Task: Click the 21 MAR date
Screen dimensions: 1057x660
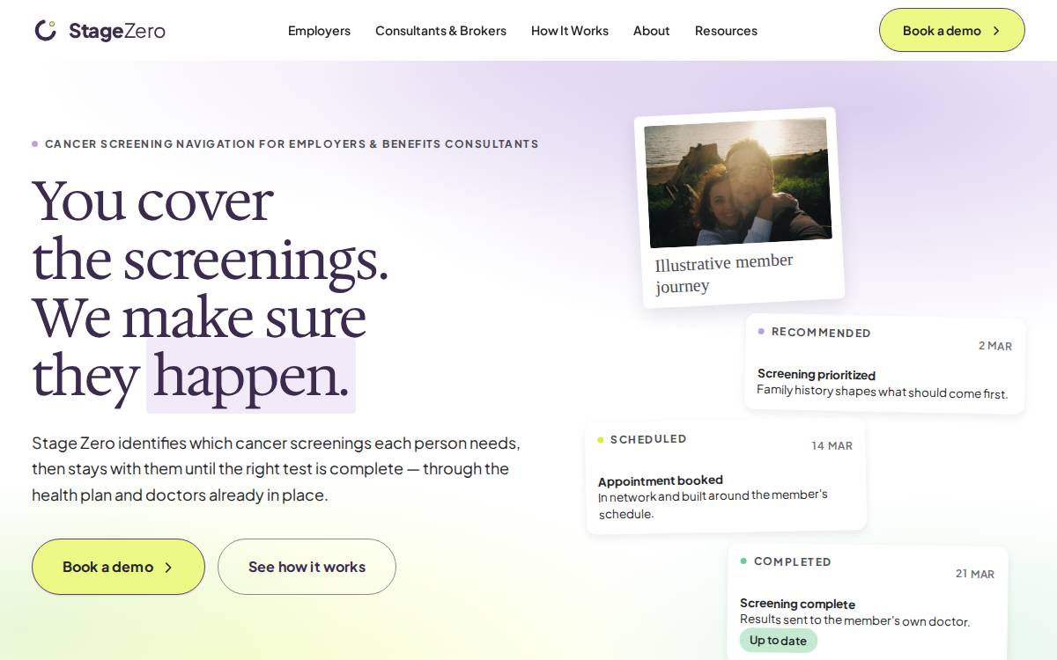Action: point(975,574)
